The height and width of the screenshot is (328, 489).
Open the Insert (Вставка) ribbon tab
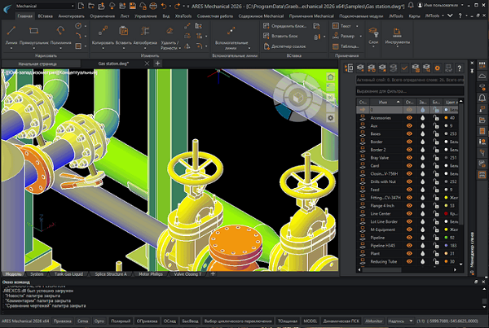click(x=47, y=15)
